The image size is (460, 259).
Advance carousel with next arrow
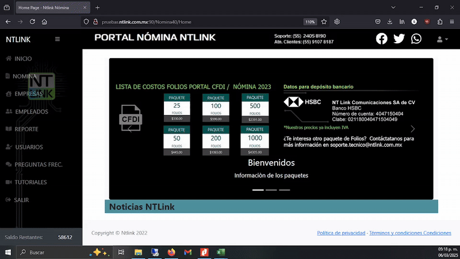[x=412, y=128]
